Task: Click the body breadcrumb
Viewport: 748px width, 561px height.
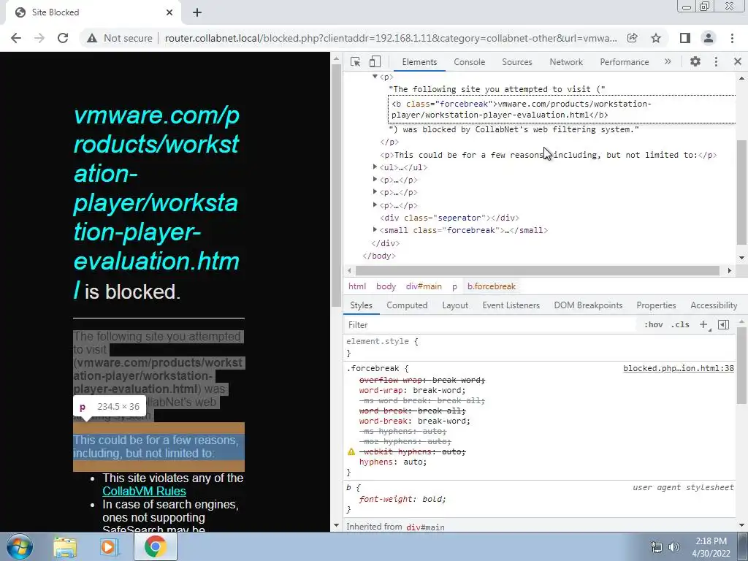Action: [386, 286]
